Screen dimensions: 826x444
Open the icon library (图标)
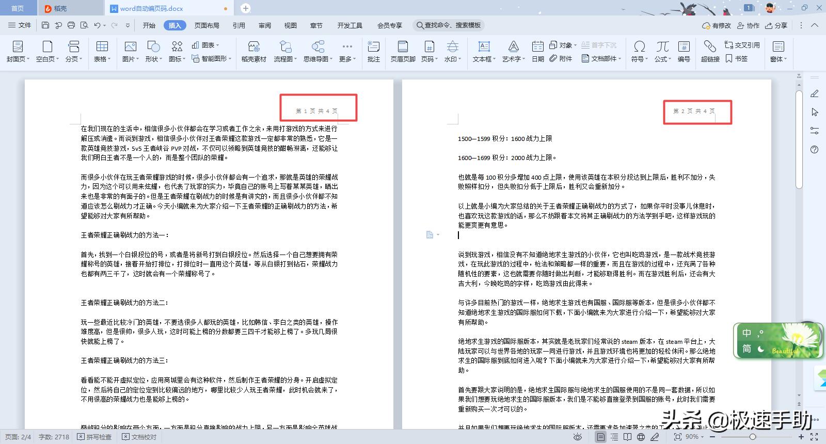click(177, 52)
